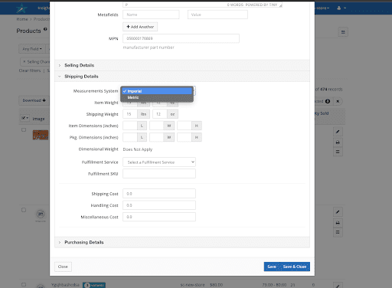Click the Shipping Weight oz input
This screenshot has width=392, height=288.
click(x=160, y=114)
